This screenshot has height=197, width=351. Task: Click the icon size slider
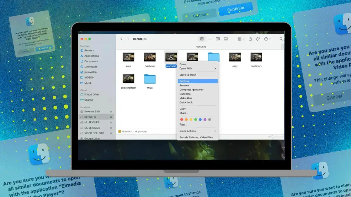273,137
